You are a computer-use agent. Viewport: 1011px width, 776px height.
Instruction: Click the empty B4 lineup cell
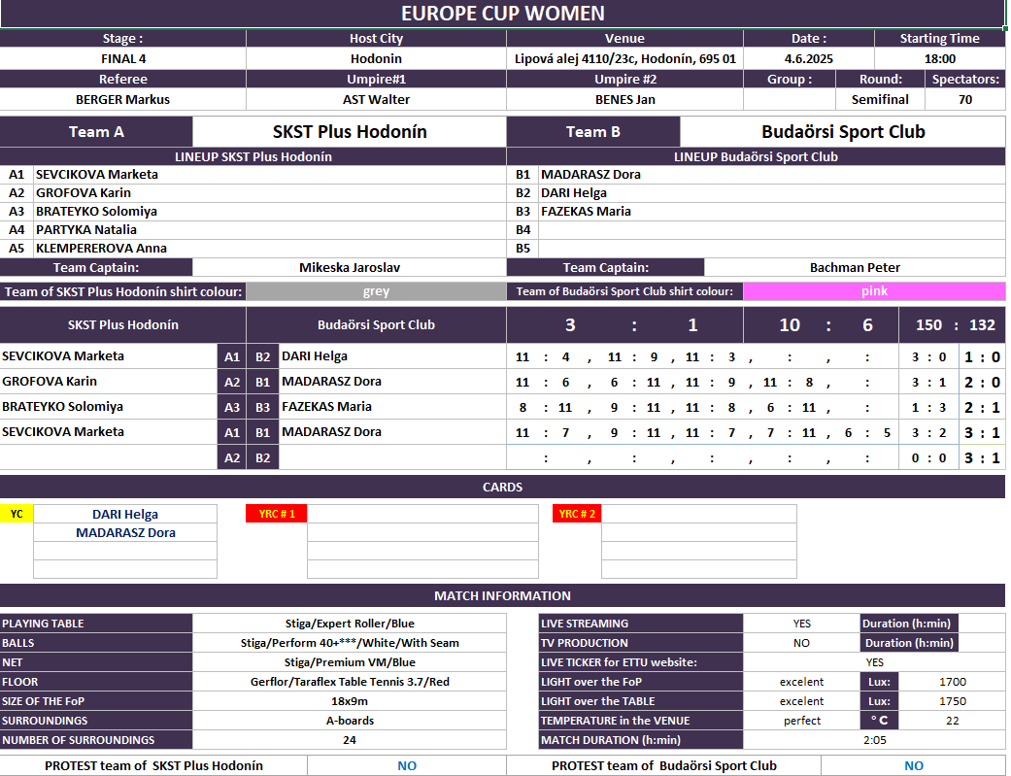(x=772, y=229)
